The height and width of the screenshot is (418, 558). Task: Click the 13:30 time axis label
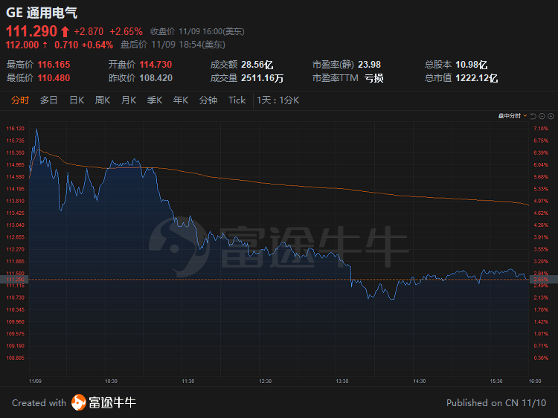(342, 382)
